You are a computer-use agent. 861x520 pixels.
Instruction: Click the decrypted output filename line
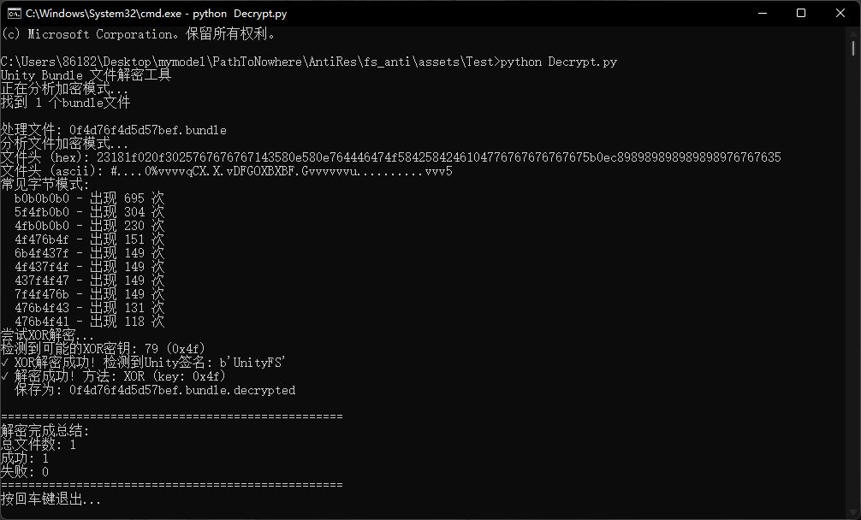click(158, 389)
